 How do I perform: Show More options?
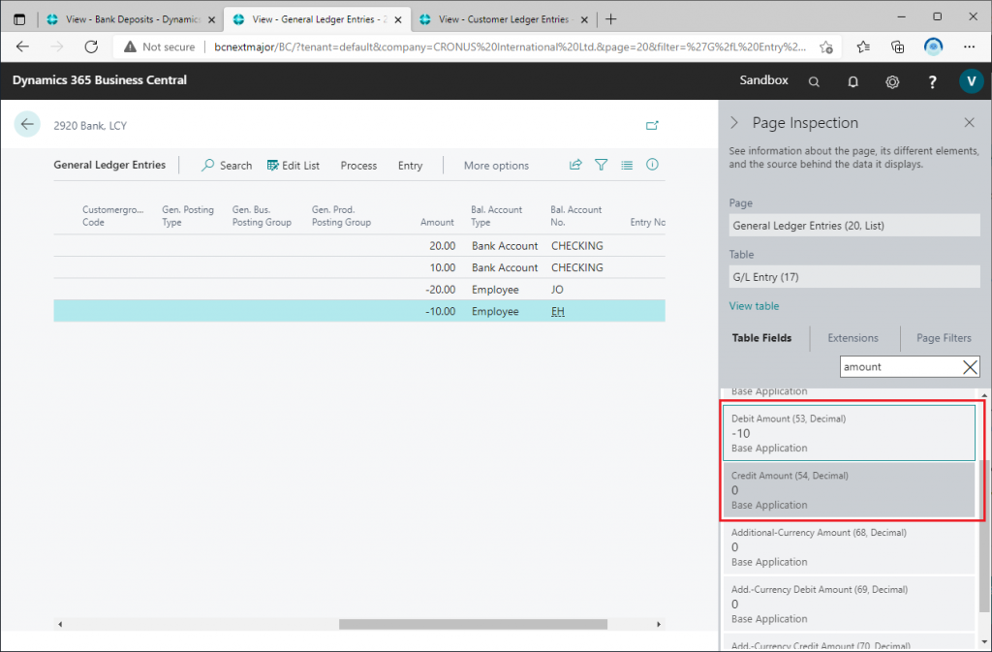pos(496,165)
